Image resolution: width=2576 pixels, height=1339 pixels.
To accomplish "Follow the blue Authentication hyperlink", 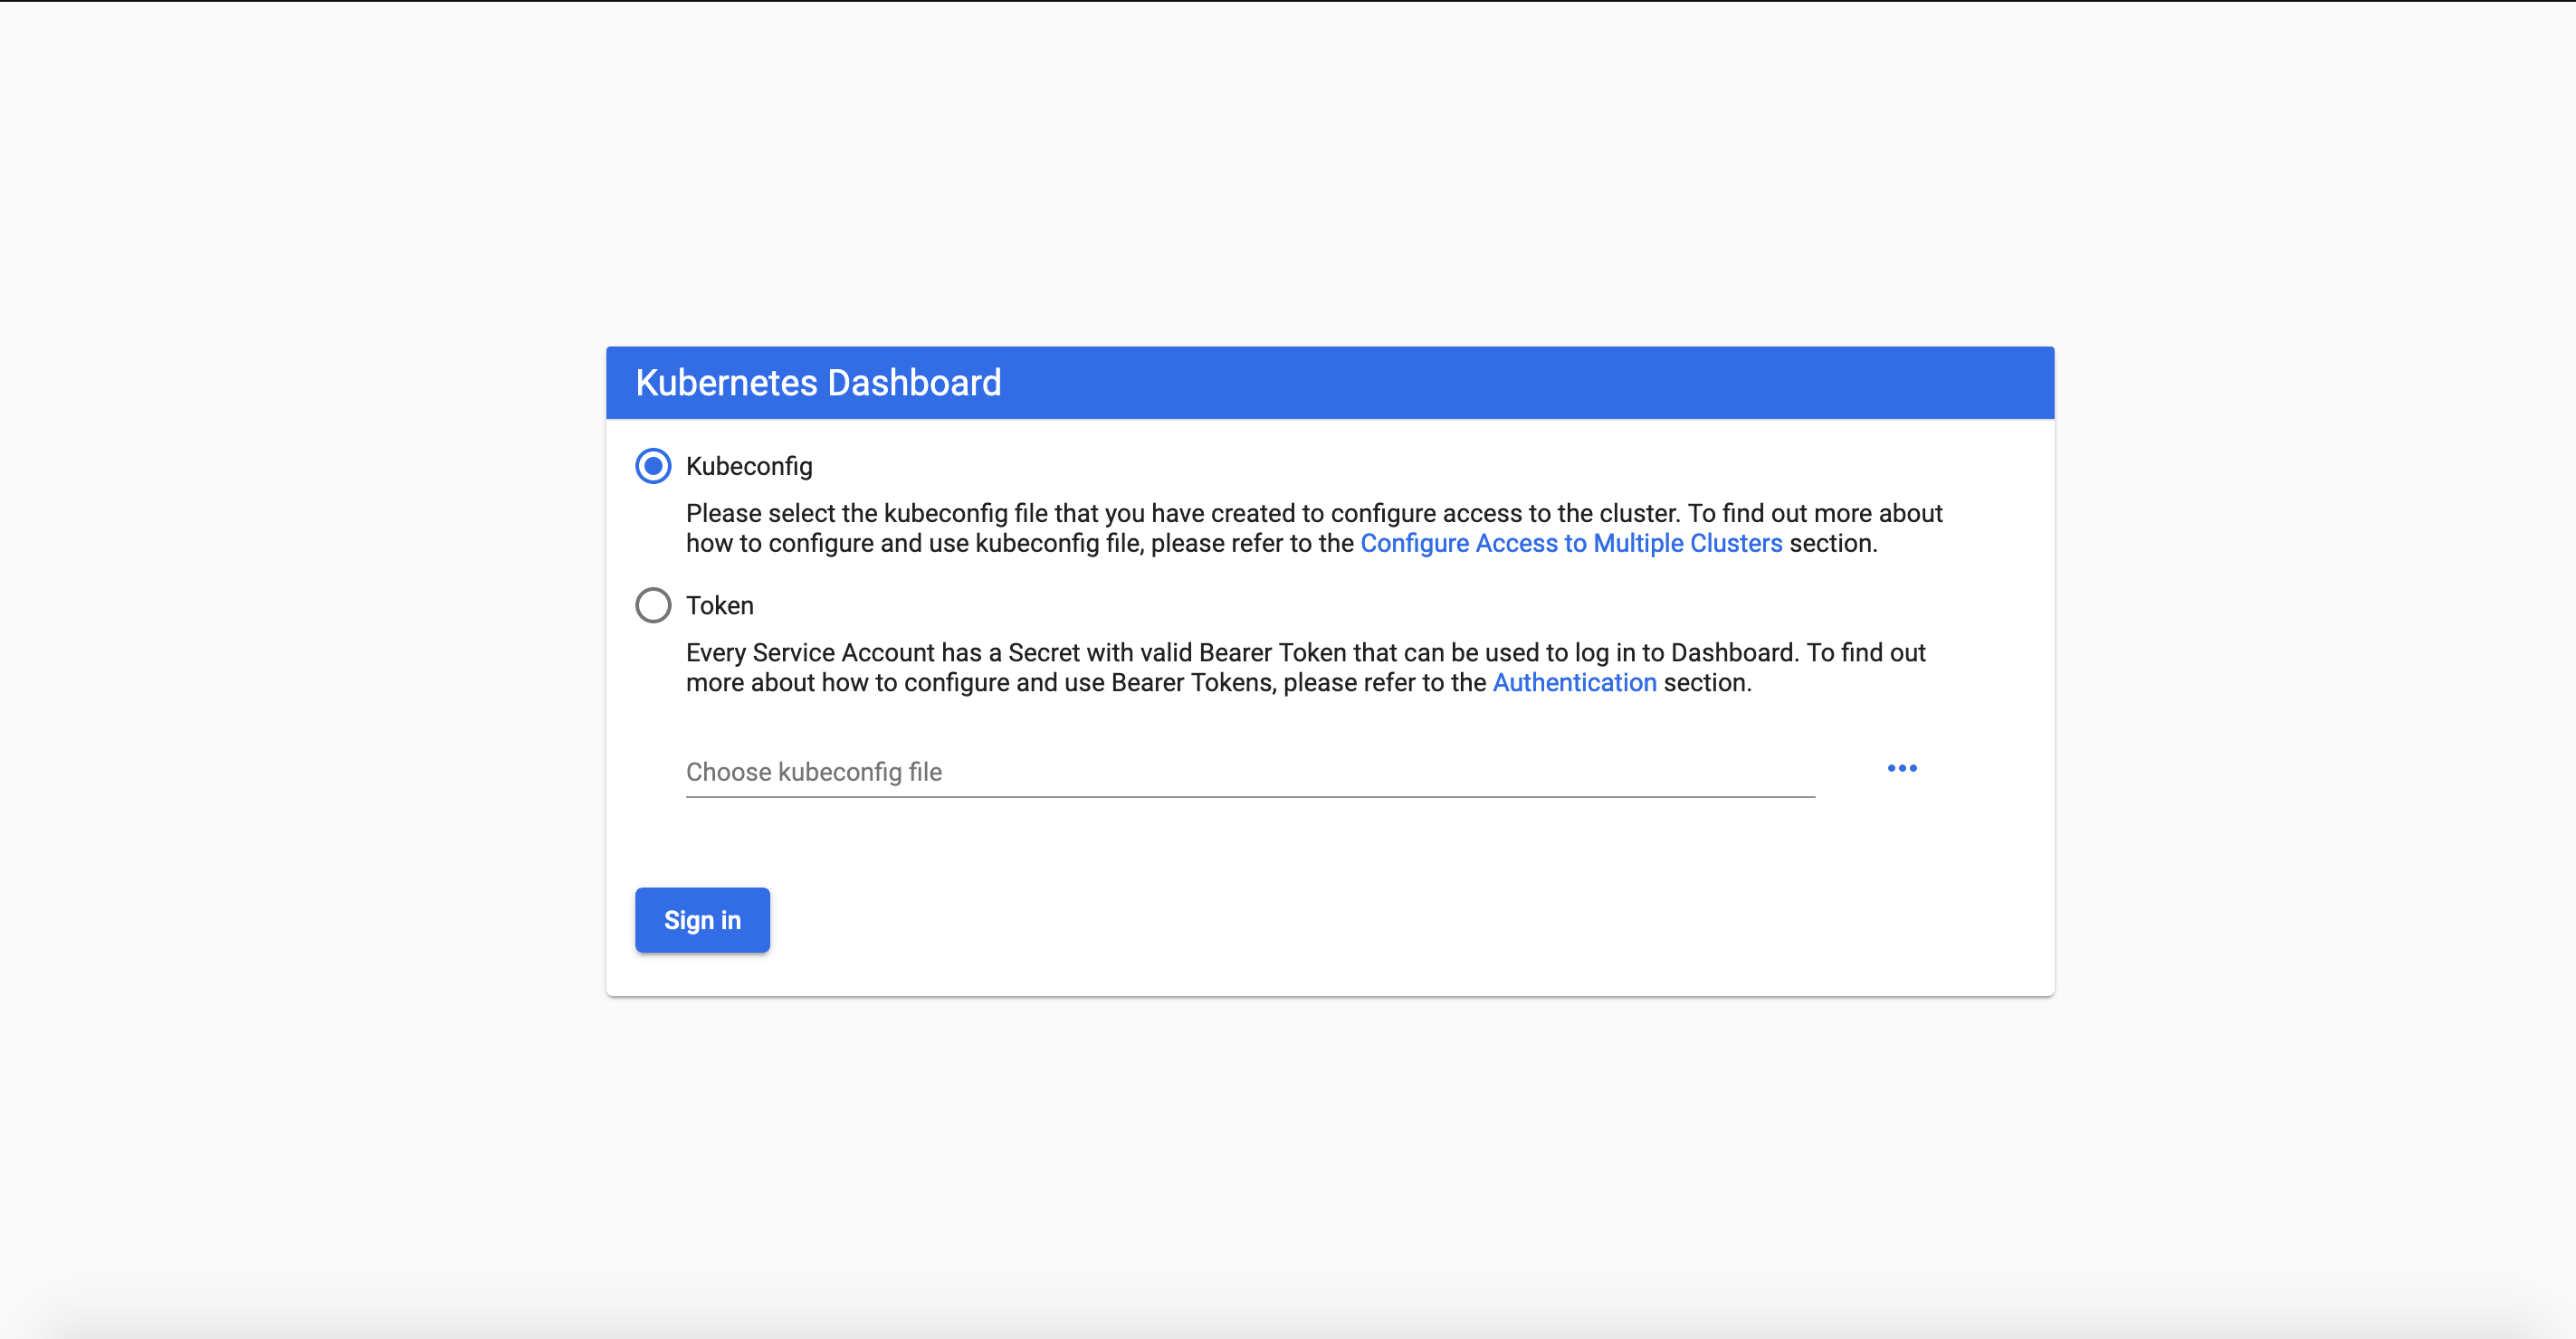I will 1574,682.
